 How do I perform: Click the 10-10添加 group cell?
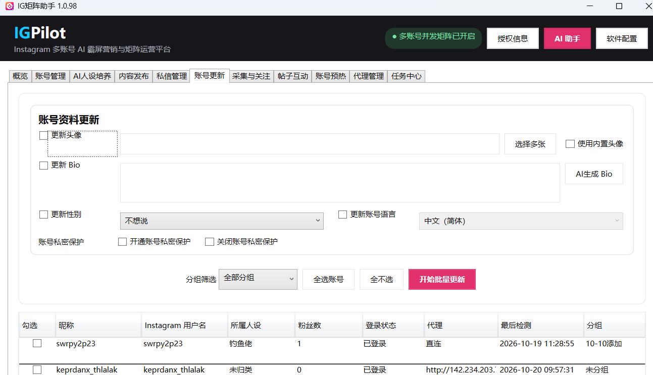(604, 344)
